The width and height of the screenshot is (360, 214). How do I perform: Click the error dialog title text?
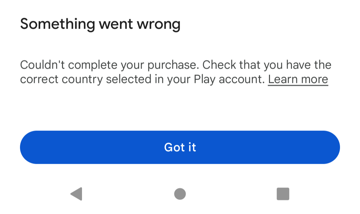(x=100, y=24)
